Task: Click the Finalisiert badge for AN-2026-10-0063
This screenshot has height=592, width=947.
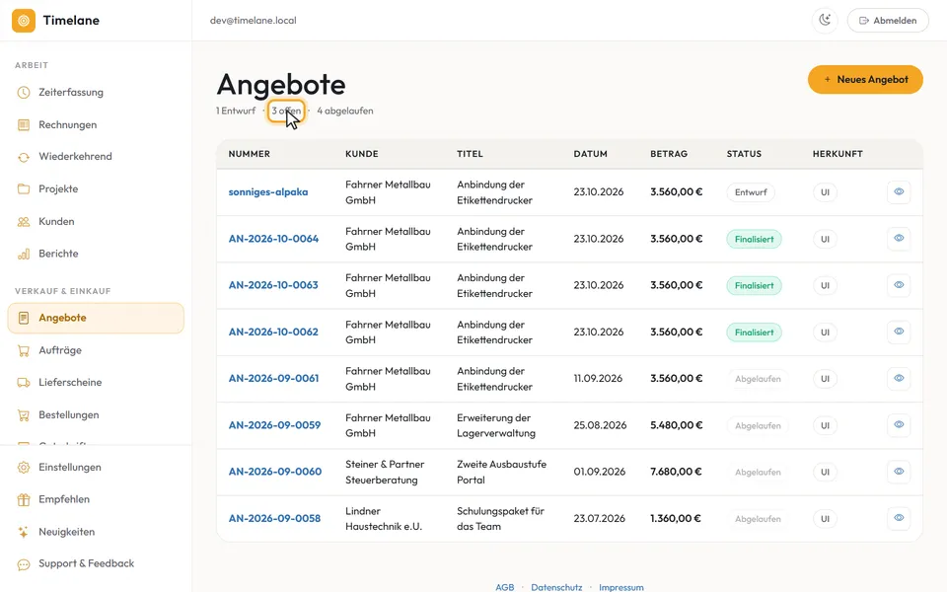Action: point(754,286)
